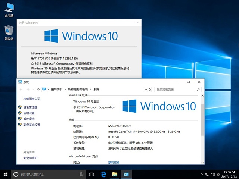The image size is (239, 179).
Task: Open the 此电脑 desktop icon
Action: click(9, 10)
